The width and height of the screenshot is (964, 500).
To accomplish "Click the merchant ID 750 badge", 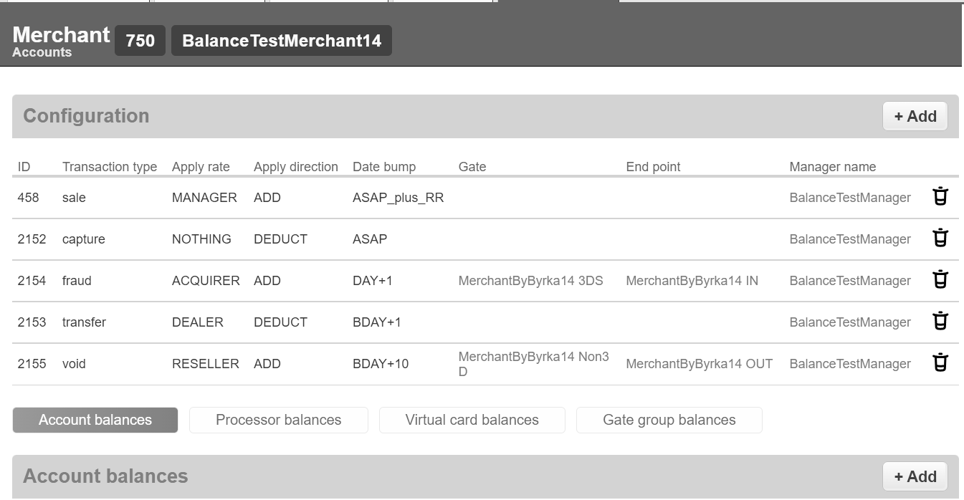I will click(140, 41).
